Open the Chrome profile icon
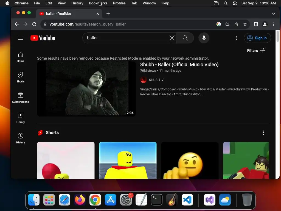Viewport: 281px width, 211px height. [x=265, y=24]
